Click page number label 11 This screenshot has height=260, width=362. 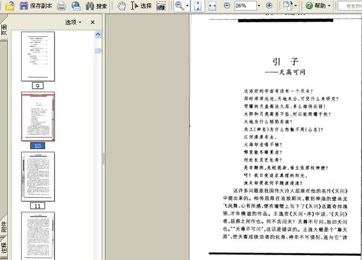(x=37, y=206)
